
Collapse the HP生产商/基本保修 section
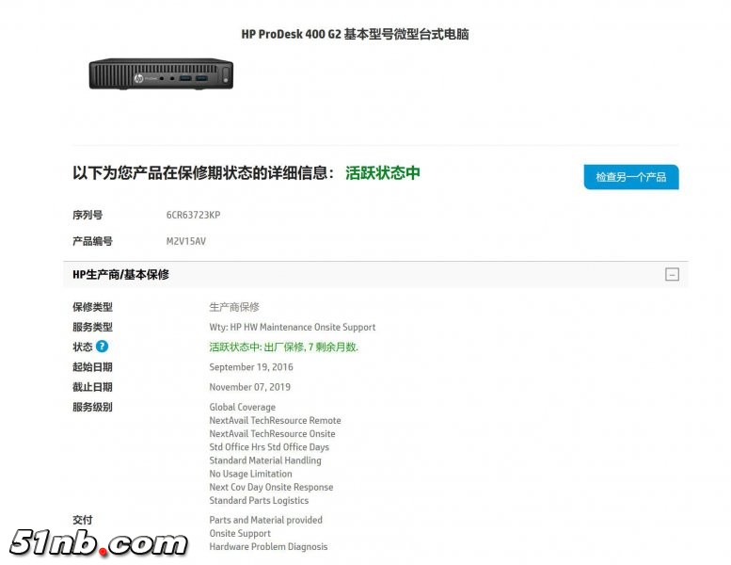(x=672, y=274)
